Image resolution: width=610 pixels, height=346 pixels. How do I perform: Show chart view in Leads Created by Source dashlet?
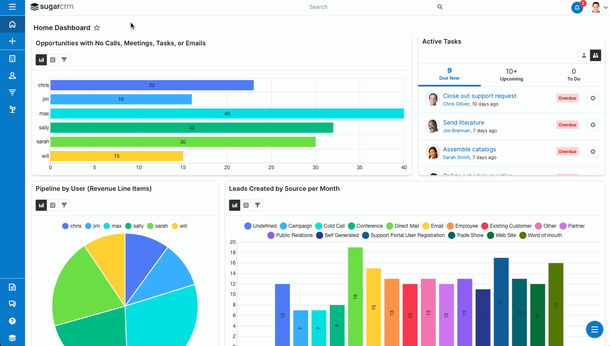tap(235, 205)
